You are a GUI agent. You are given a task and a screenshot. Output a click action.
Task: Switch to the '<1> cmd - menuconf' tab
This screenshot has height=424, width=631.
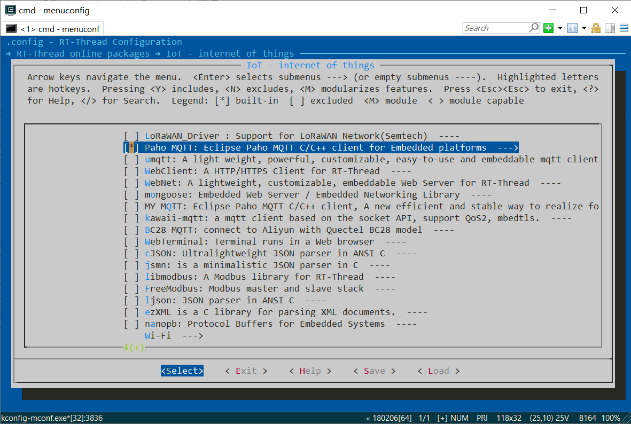click(53, 29)
